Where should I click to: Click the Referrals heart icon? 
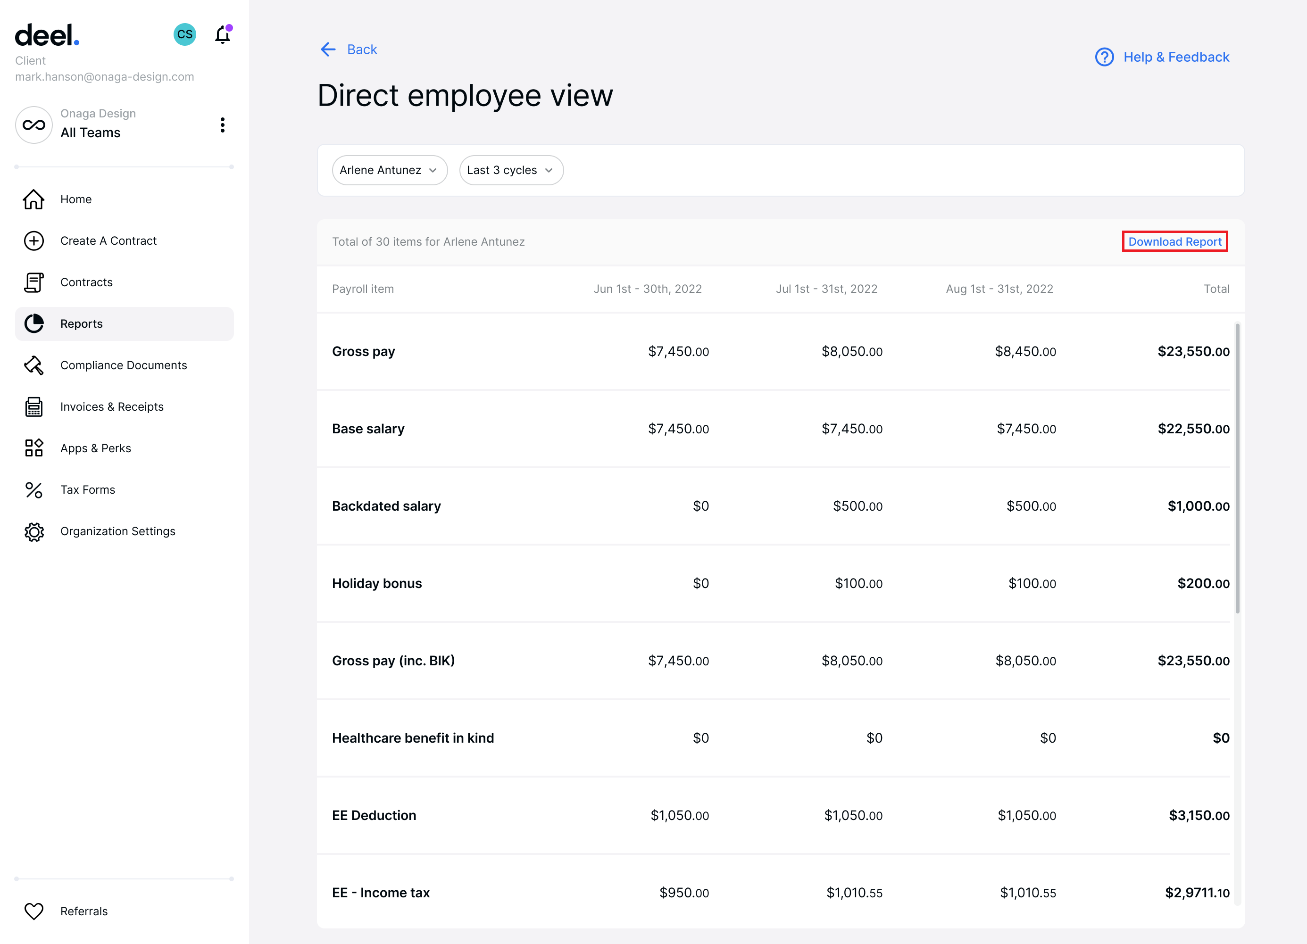pos(34,911)
